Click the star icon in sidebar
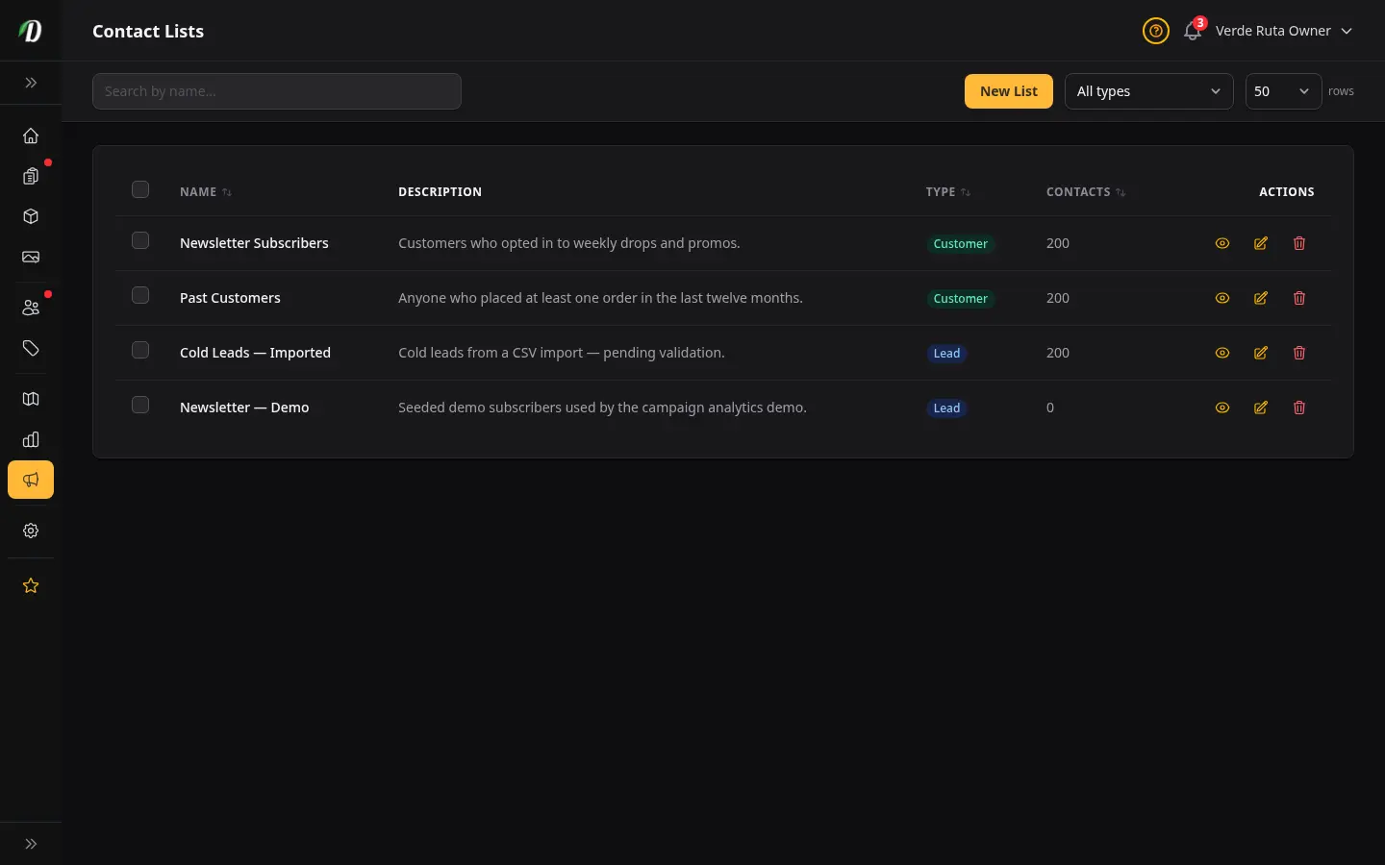The width and height of the screenshot is (1385, 865). tap(31, 585)
